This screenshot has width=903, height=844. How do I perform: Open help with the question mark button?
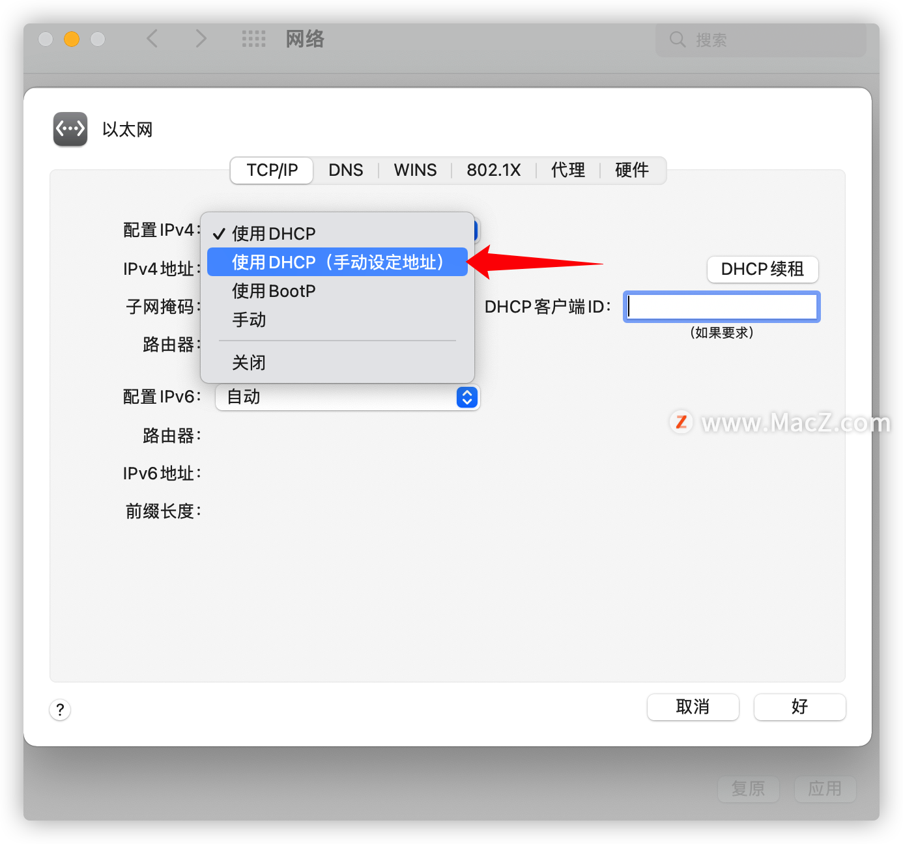point(60,709)
